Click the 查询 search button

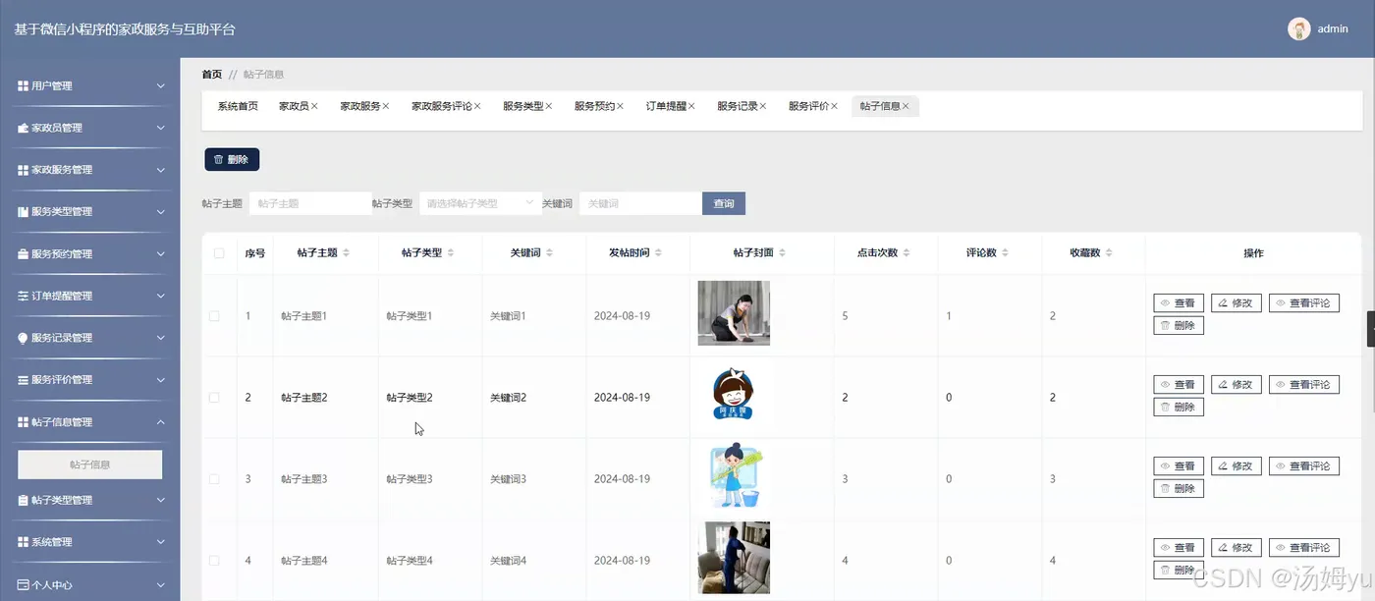point(724,203)
